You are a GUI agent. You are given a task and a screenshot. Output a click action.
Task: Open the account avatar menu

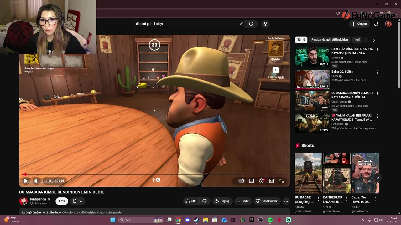tap(388, 24)
